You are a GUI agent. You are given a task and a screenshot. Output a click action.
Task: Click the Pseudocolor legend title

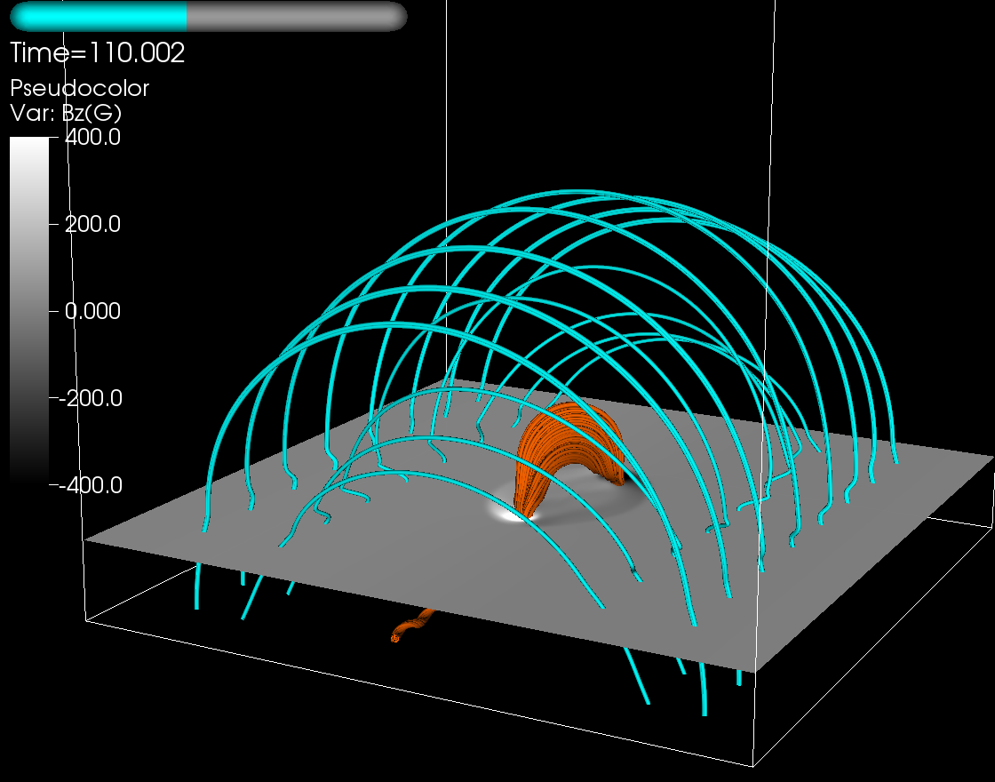pyautogui.click(x=79, y=89)
